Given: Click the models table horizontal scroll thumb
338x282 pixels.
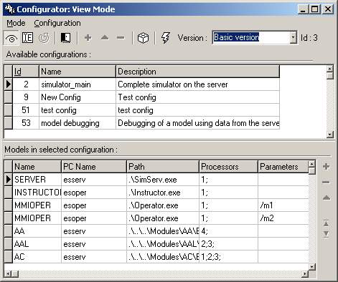Looking at the screenshot, I should 15,273.
